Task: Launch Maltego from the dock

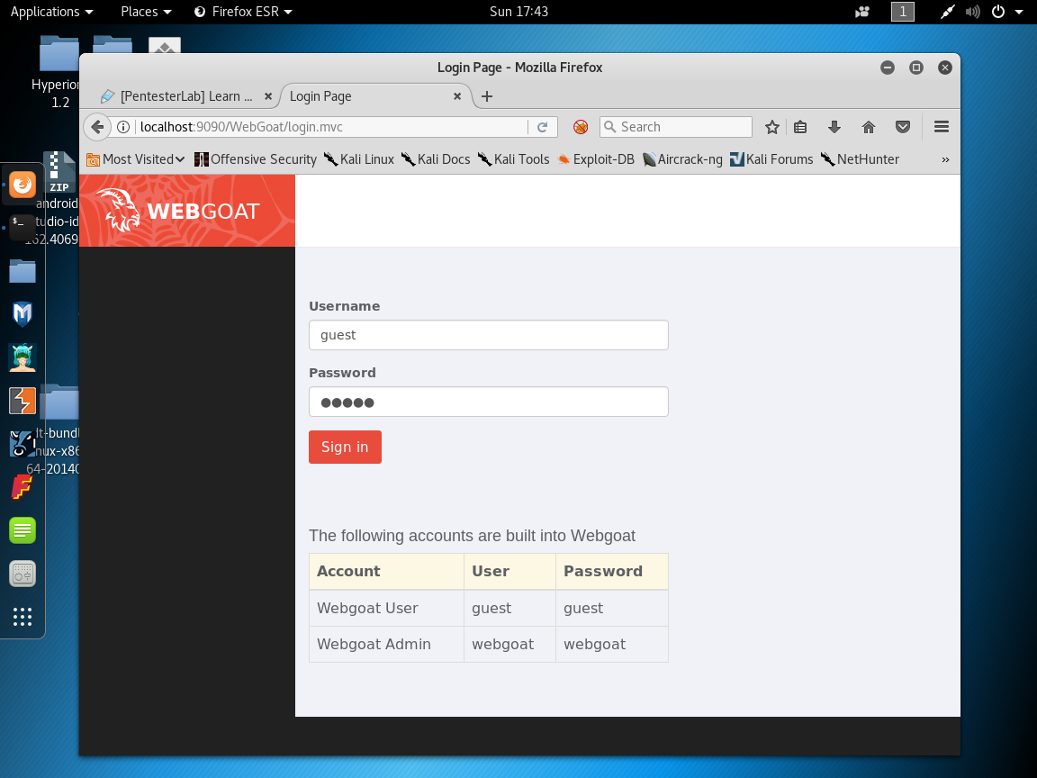Action: point(22,313)
